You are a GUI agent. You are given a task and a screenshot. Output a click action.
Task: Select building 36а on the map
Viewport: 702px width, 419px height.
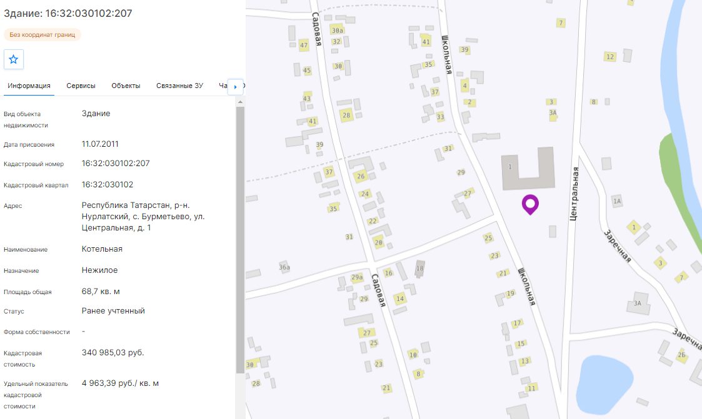(x=284, y=267)
